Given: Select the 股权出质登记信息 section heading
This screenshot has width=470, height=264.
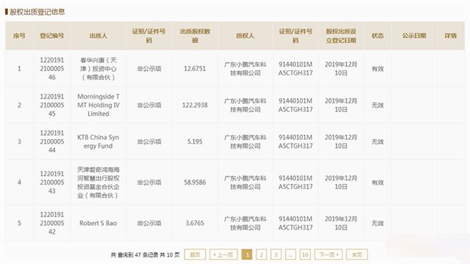Looking at the screenshot, I should (x=37, y=12).
